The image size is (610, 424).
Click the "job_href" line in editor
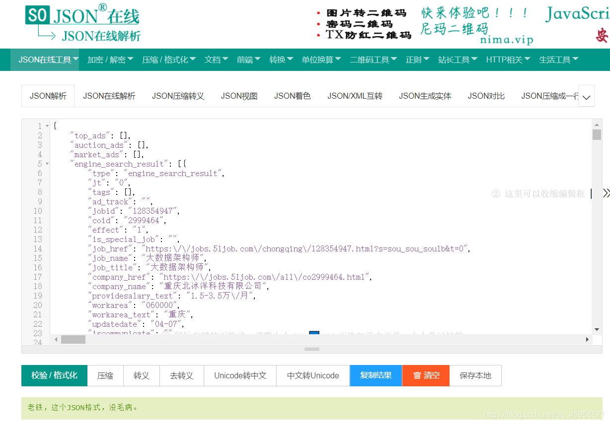(x=279, y=248)
